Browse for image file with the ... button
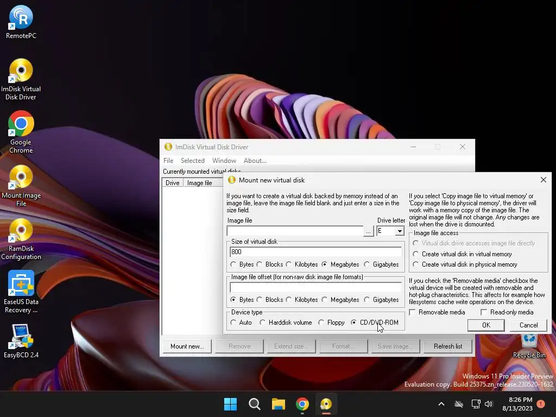 (x=369, y=231)
